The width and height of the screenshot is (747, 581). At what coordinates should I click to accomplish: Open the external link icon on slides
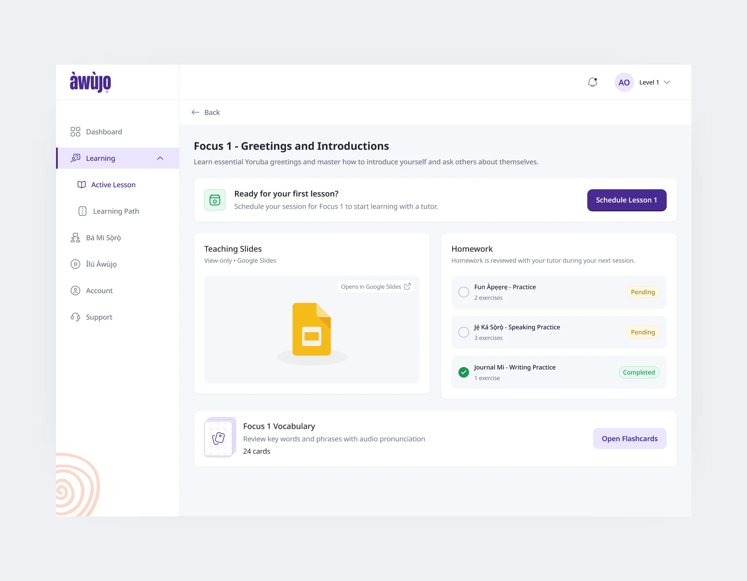pyautogui.click(x=407, y=287)
